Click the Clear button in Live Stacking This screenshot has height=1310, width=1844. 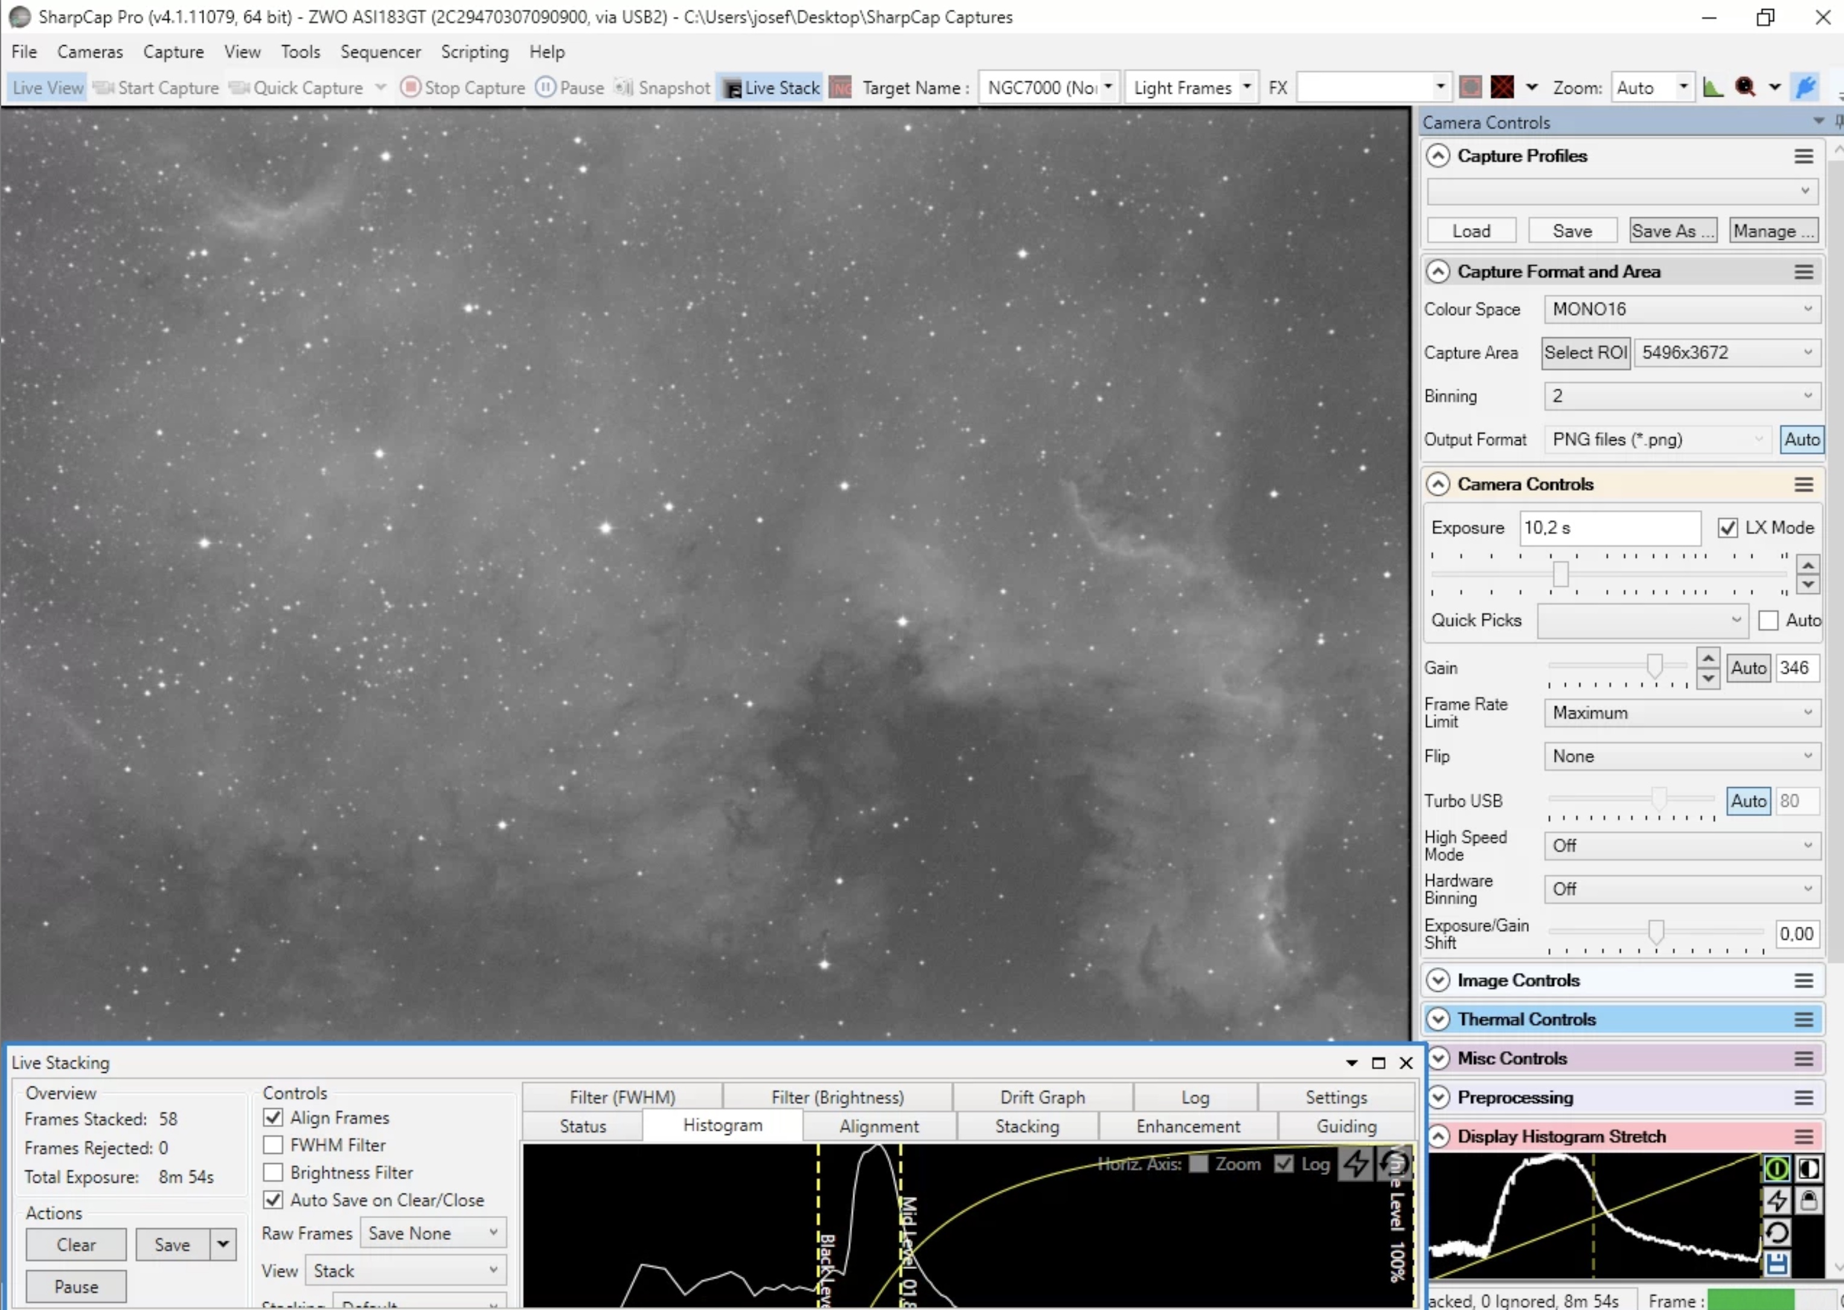[76, 1245]
